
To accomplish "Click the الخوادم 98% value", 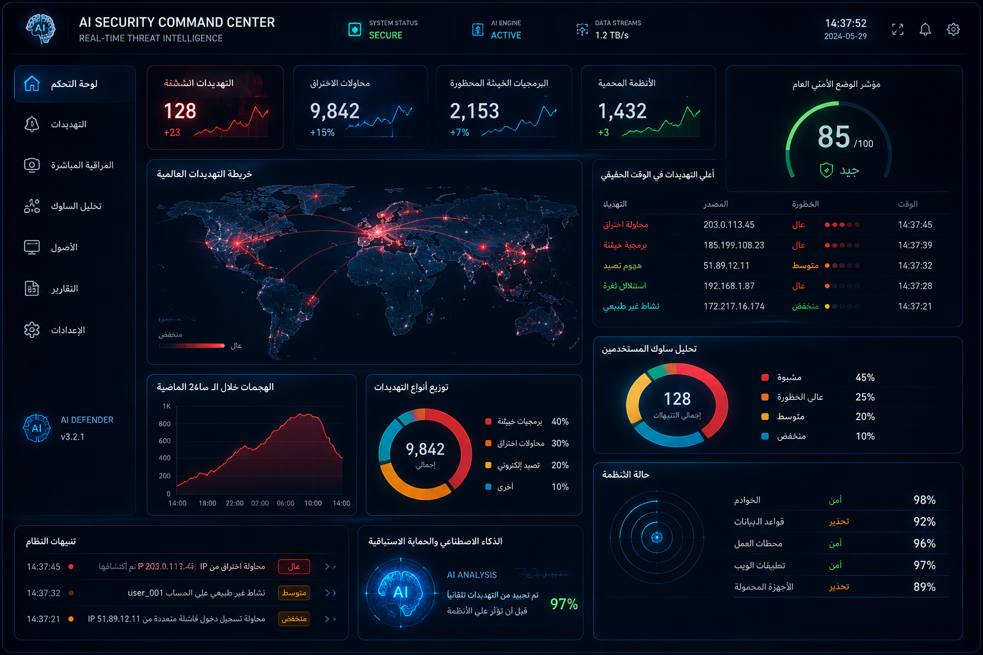I will (925, 500).
